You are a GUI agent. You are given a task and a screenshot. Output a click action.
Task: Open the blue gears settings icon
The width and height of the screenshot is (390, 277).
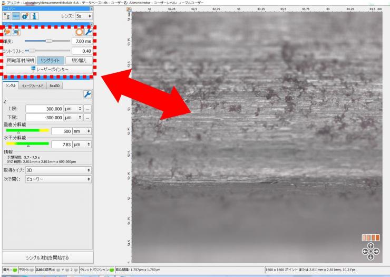[x=25, y=16]
